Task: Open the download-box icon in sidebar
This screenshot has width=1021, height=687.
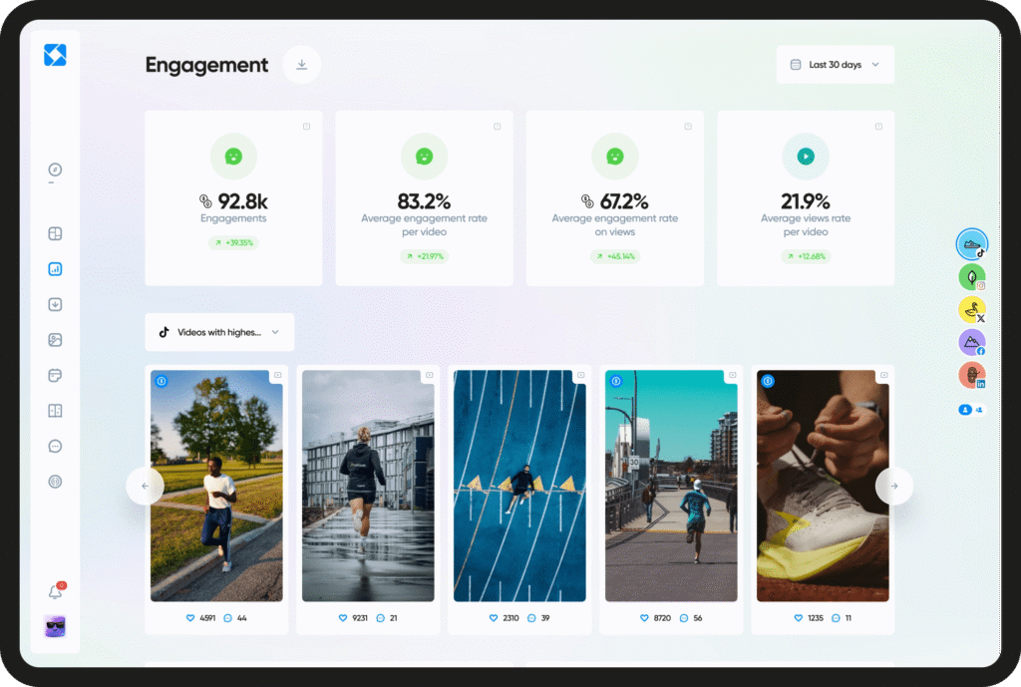Action: pos(56,304)
